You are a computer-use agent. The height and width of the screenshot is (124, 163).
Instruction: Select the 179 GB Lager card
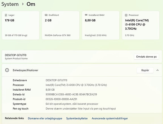(21, 25)
